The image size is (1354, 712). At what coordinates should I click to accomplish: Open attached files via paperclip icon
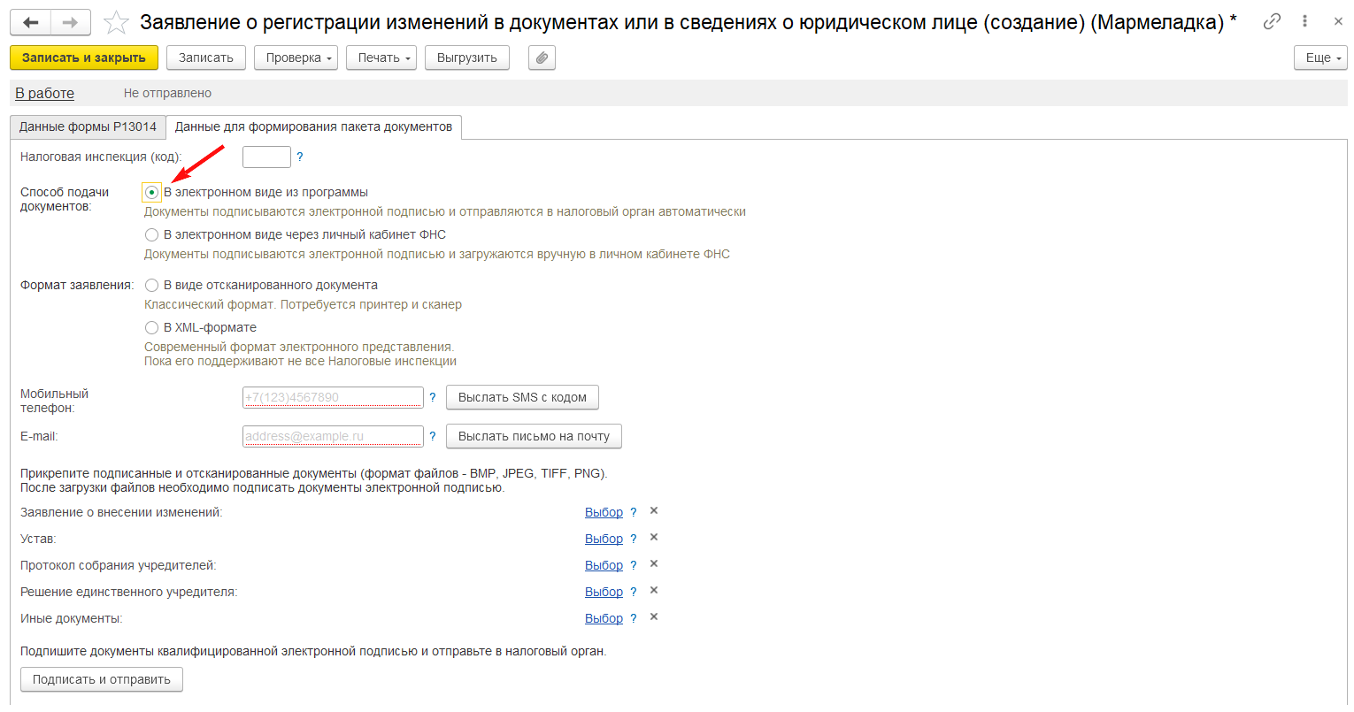tap(542, 58)
